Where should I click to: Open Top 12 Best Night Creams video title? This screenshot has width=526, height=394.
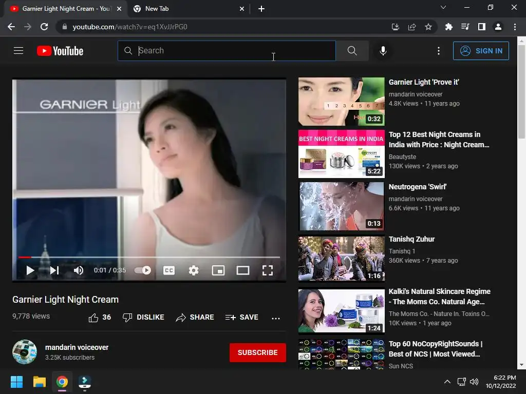pyautogui.click(x=439, y=140)
